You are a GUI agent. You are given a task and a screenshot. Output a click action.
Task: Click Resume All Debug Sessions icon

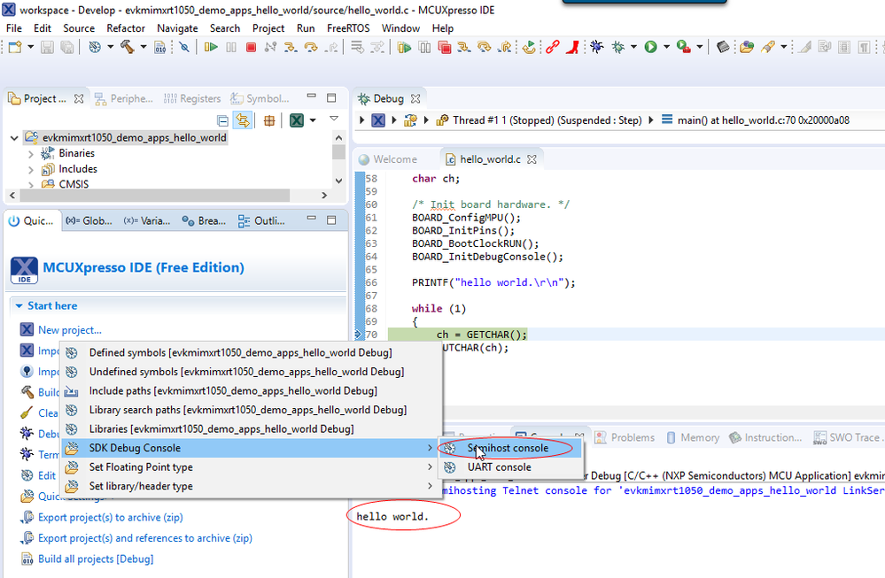pyautogui.click(x=405, y=48)
